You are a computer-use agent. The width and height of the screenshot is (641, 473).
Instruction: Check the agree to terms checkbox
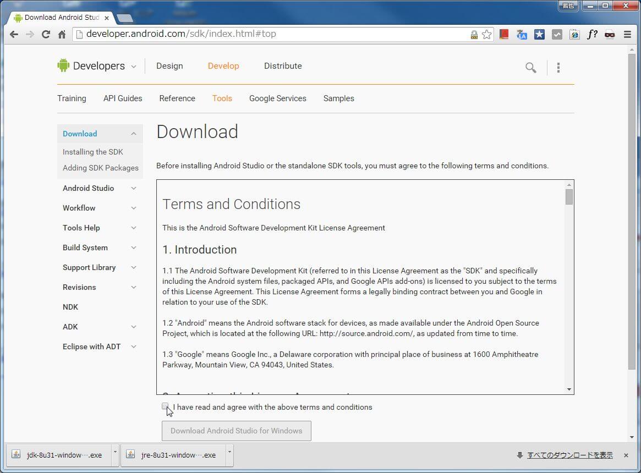[166, 406]
